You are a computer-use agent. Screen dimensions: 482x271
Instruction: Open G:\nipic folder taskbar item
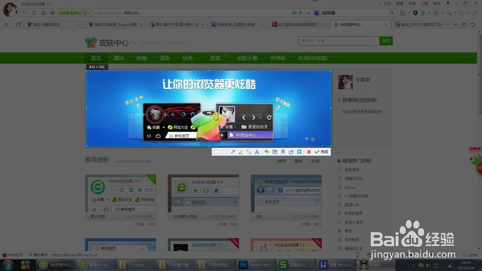point(135,265)
